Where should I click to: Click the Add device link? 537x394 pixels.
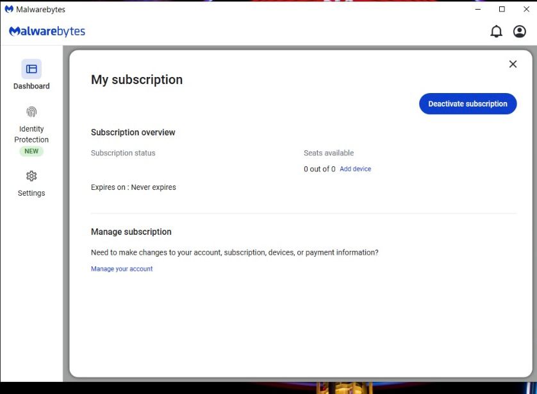click(355, 169)
